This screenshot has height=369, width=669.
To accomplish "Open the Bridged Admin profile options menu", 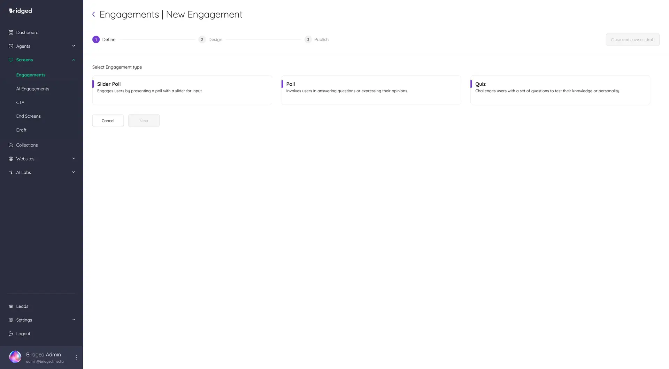I will pos(76,357).
